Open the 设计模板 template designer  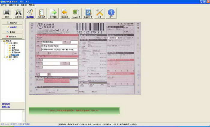[x=30, y=13]
